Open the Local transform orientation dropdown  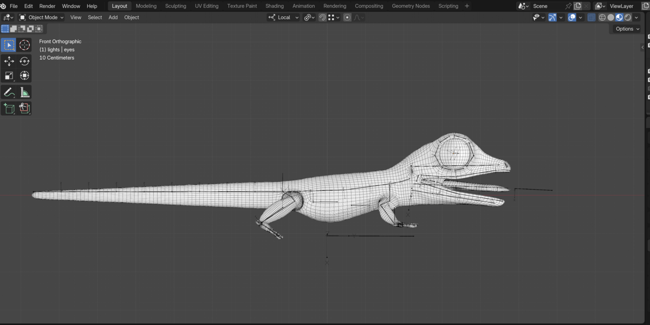pos(283,17)
